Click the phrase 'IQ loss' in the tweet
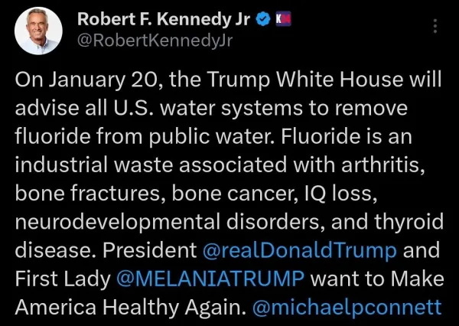This screenshot has width=459, height=326. 340,194
